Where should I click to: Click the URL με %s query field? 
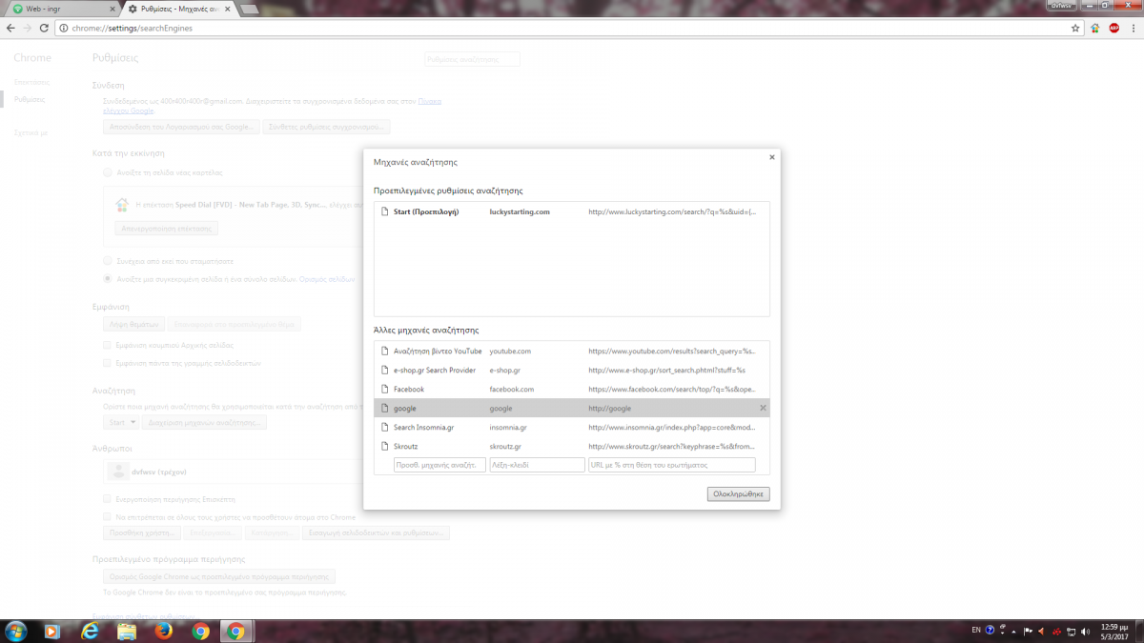(672, 465)
